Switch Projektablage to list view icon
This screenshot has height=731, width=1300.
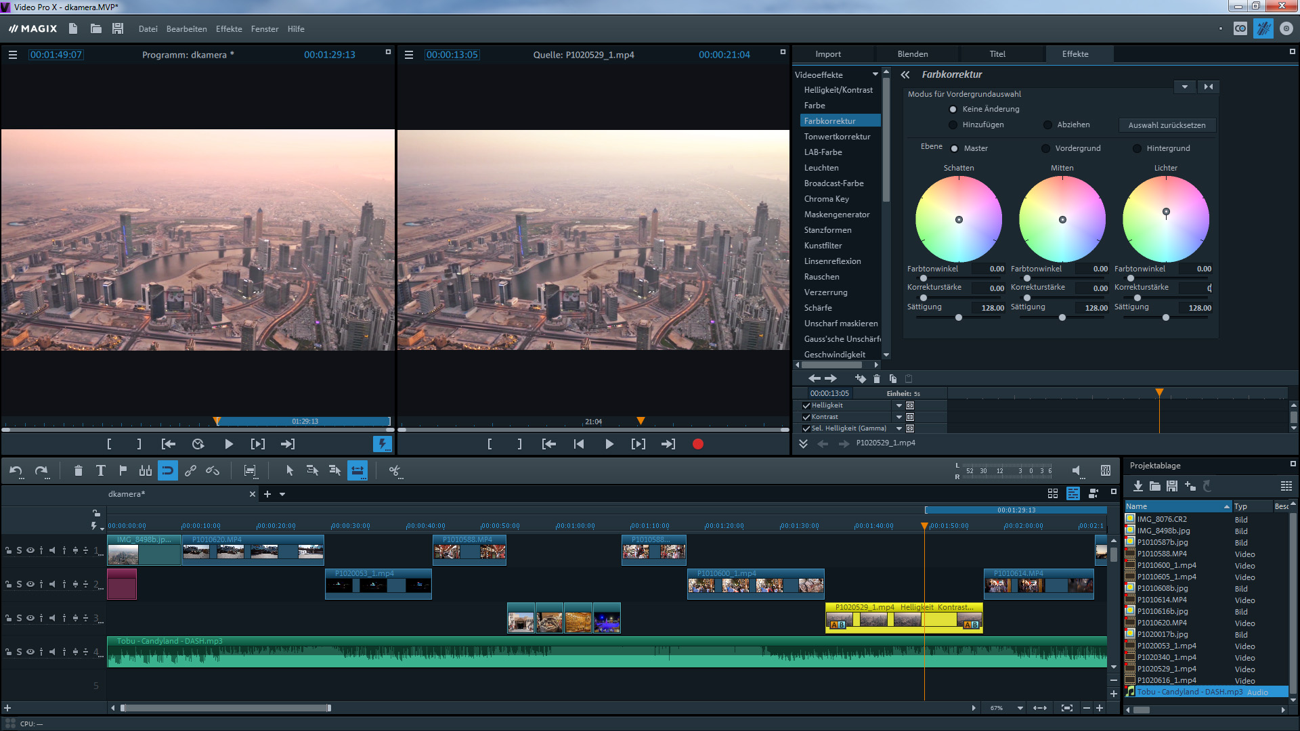tap(1286, 486)
